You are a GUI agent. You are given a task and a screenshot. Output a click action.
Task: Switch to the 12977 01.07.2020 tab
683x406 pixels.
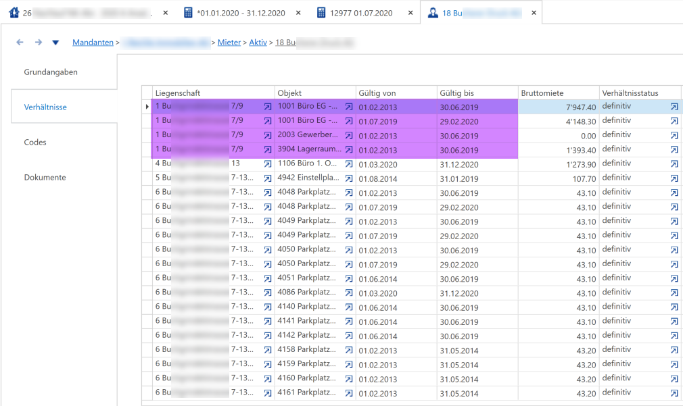click(x=361, y=13)
